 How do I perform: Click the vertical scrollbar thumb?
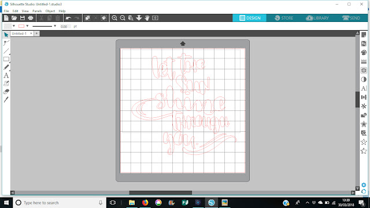[x=357, y=99]
